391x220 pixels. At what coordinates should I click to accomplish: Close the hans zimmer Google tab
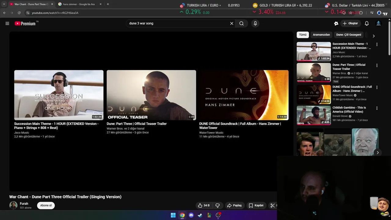(100, 4)
